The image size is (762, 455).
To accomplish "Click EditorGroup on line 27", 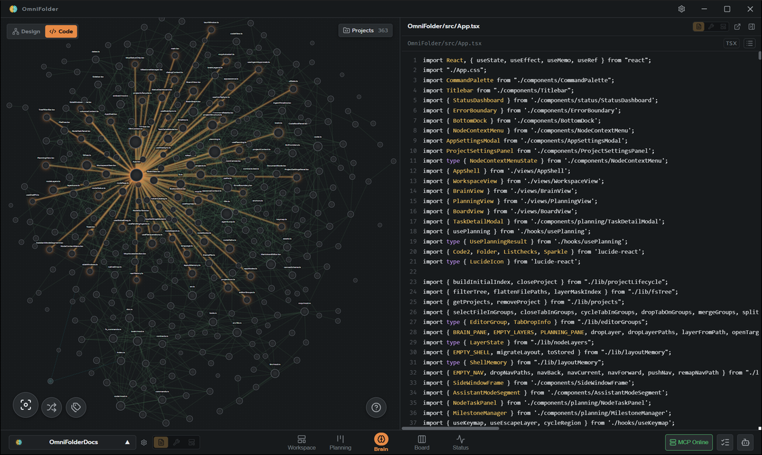I will tap(488, 322).
